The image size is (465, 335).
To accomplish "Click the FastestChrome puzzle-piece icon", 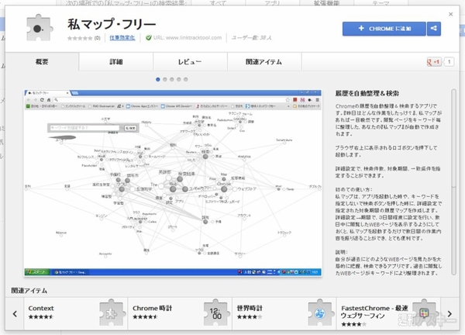I will (x=425, y=313).
